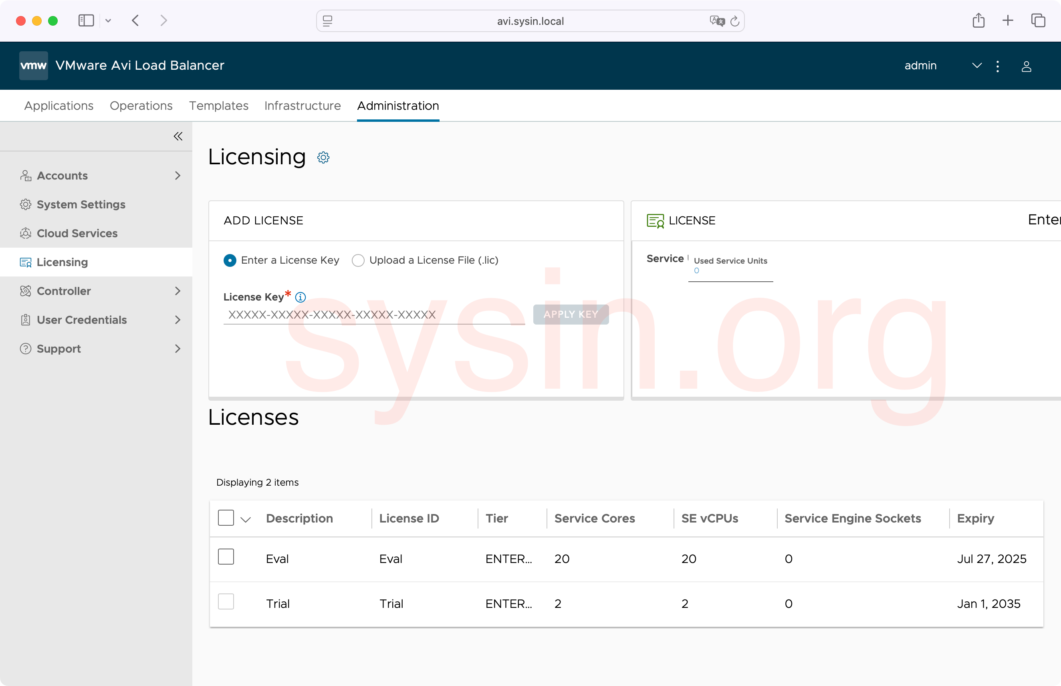Click the Safari share icon
This screenshot has width=1061, height=686.
click(978, 20)
